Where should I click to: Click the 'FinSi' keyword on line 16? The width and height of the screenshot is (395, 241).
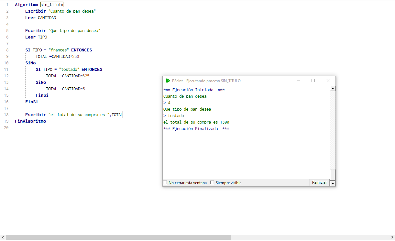[x=32, y=102]
